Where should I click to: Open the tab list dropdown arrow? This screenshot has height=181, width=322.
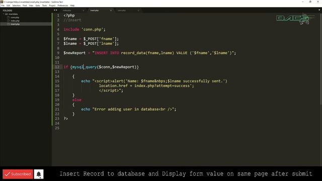click(x=319, y=10)
